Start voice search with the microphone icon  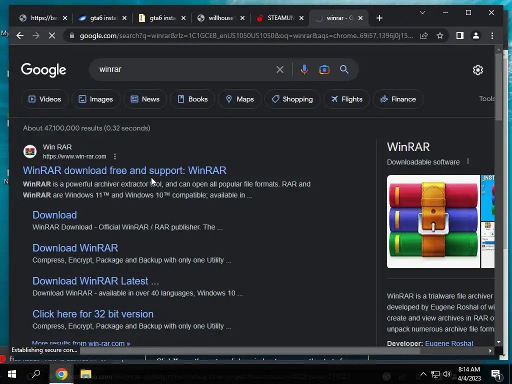pos(304,69)
